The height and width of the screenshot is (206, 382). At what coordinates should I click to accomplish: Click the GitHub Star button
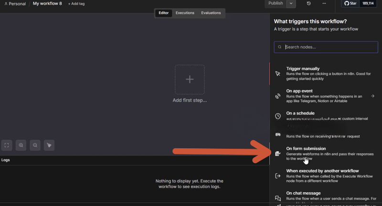pyautogui.click(x=350, y=3)
